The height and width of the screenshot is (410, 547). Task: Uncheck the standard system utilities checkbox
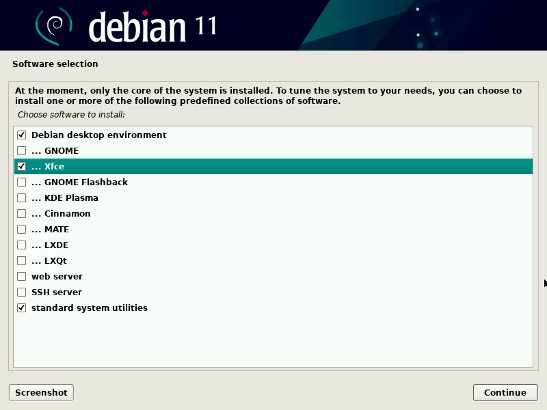point(22,308)
